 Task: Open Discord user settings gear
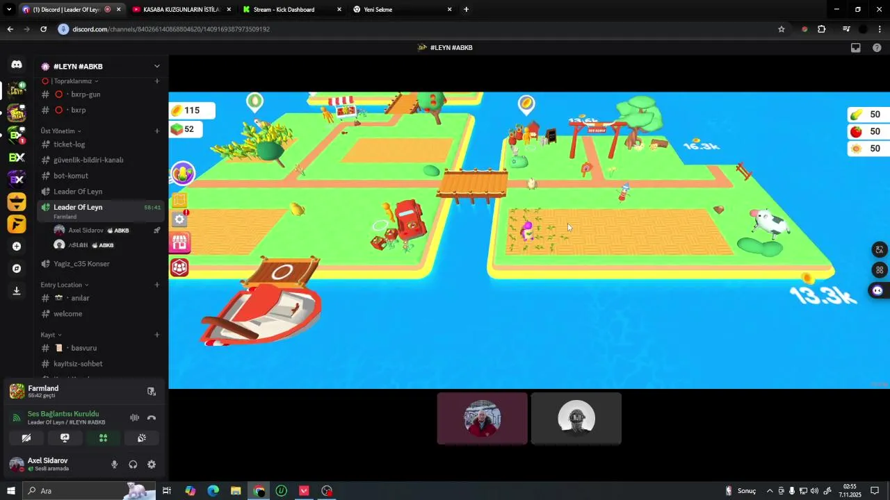click(152, 465)
